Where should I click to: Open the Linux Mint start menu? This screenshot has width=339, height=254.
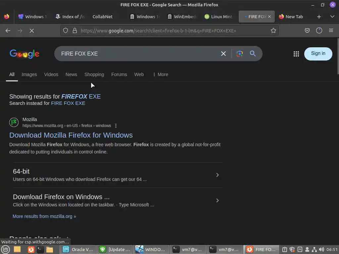[x=6, y=250]
